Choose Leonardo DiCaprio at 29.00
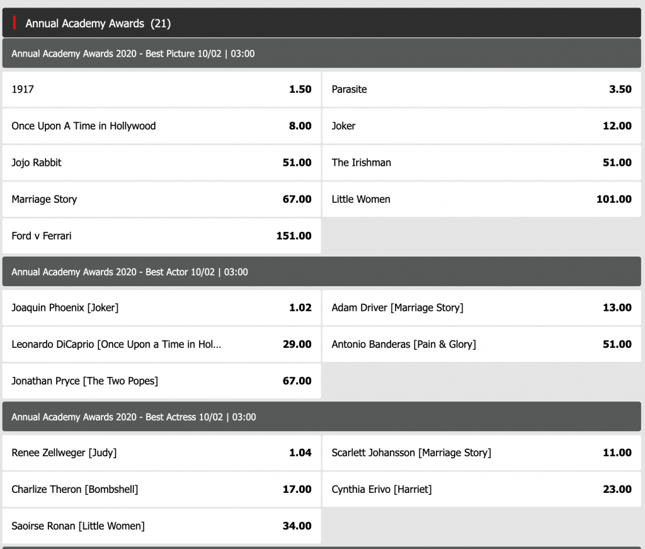 coord(161,344)
